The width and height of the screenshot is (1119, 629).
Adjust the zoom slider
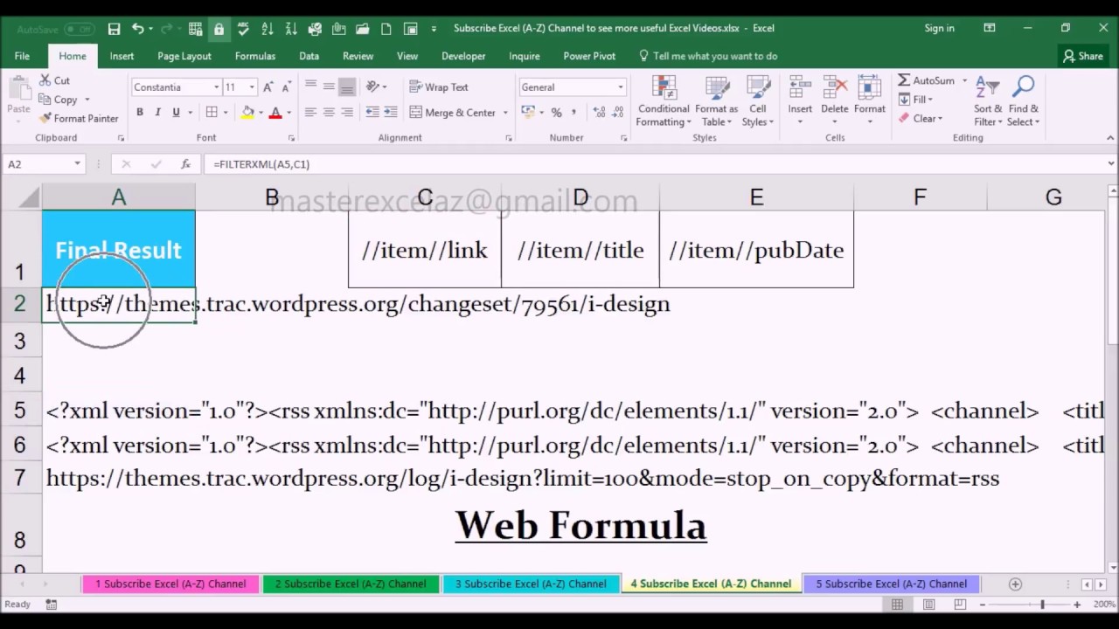coord(1042,605)
